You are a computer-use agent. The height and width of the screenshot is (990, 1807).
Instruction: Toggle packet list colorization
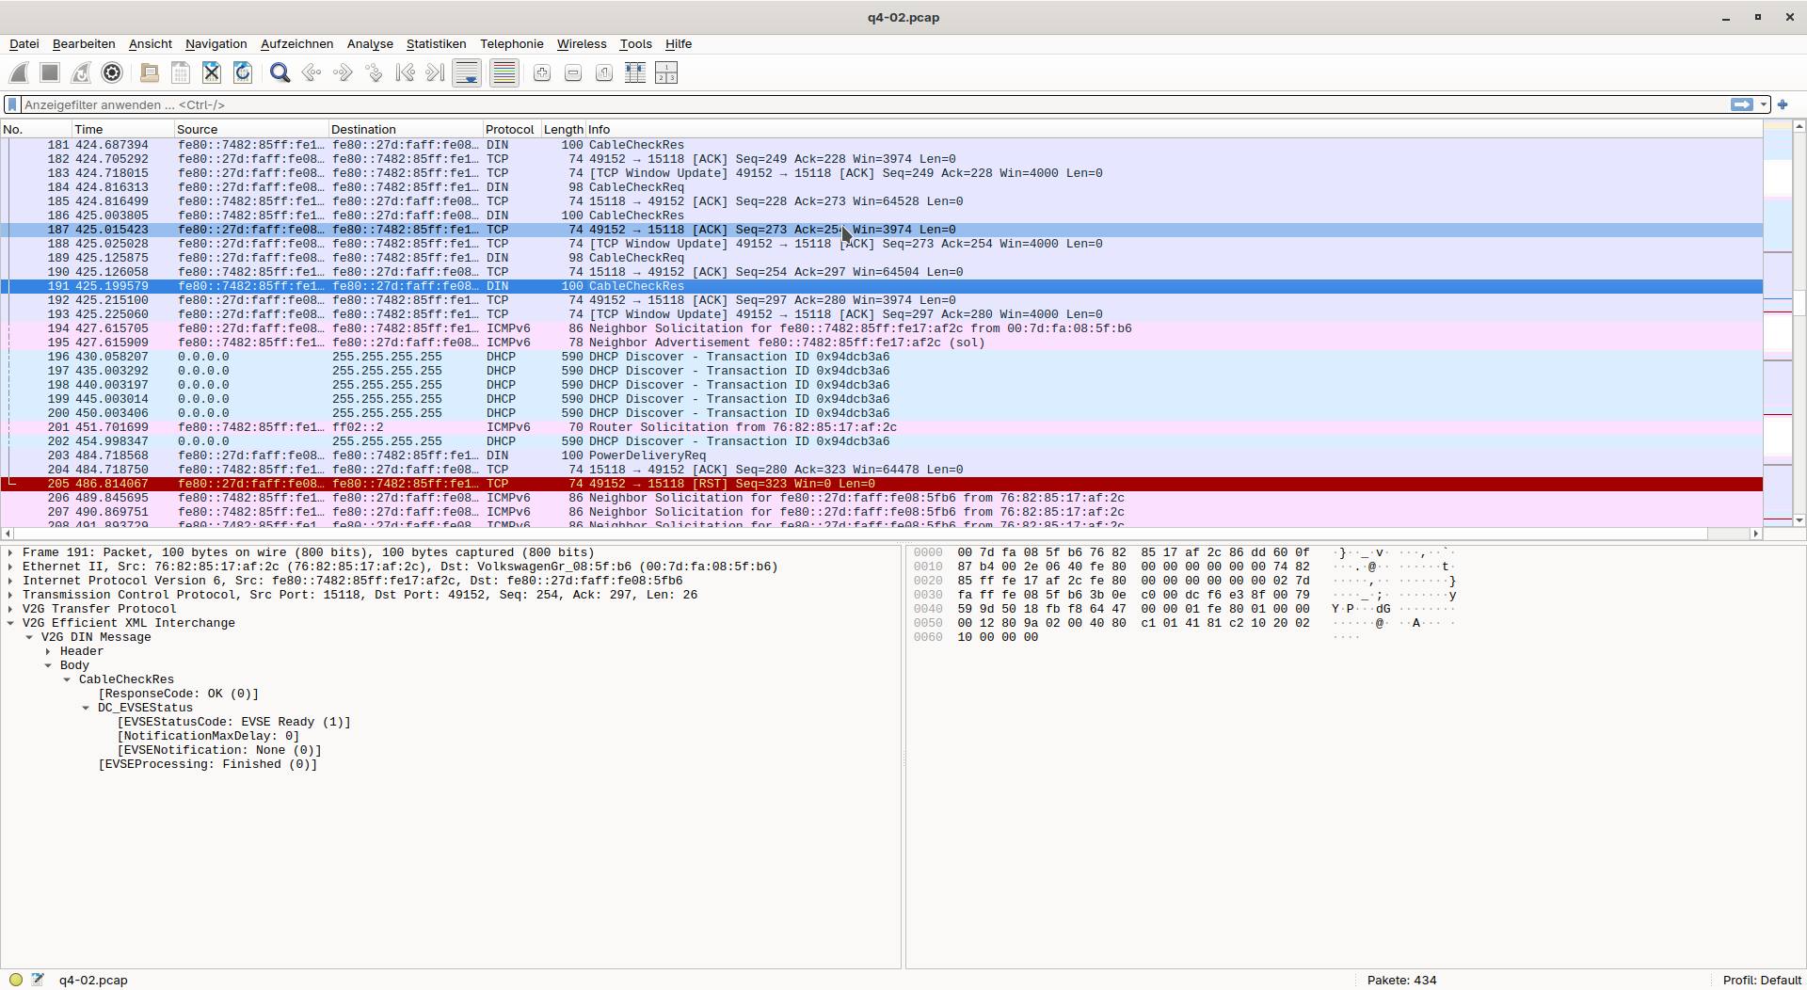[x=504, y=72]
